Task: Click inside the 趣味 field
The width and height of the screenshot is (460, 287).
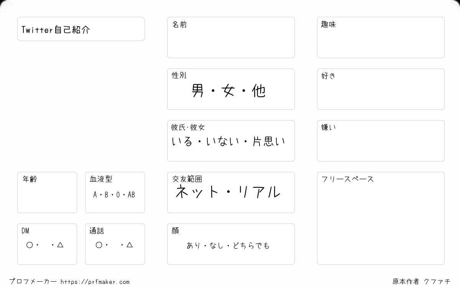Action: tap(381, 38)
